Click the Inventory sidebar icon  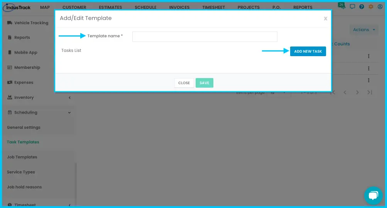click(10, 97)
